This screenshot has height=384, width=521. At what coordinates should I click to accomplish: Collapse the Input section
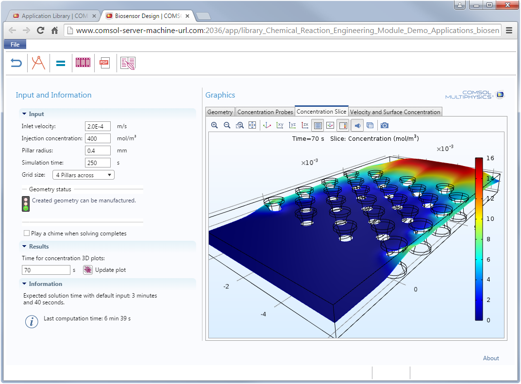(24, 114)
